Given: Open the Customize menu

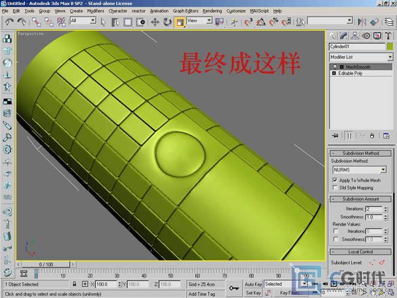Looking at the screenshot, I should (x=236, y=11).
